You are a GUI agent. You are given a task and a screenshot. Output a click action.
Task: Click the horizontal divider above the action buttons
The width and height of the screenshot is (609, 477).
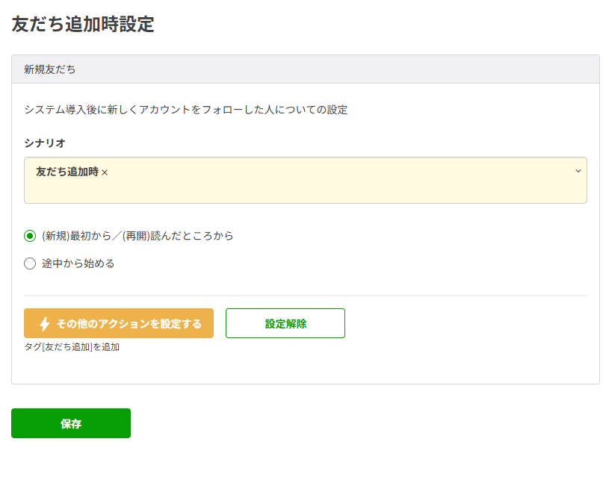[x=306, y=296]
